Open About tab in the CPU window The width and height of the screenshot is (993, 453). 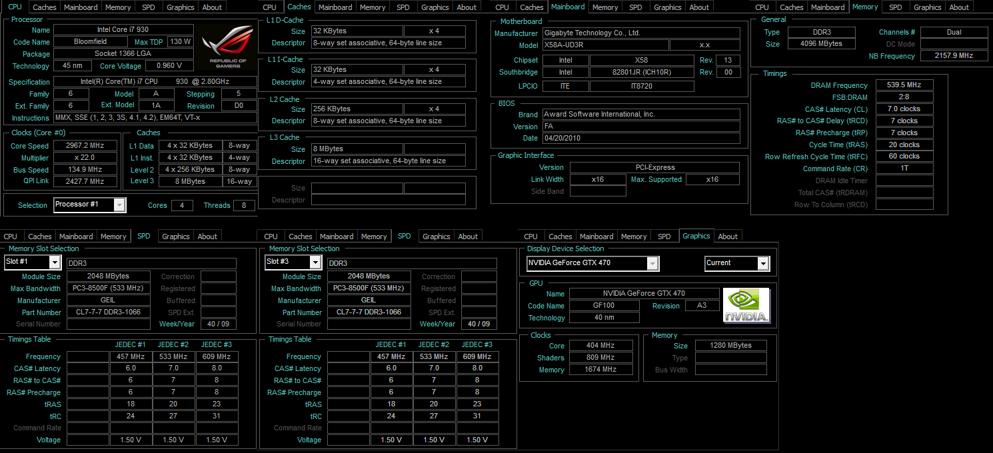tap(212, 7)
